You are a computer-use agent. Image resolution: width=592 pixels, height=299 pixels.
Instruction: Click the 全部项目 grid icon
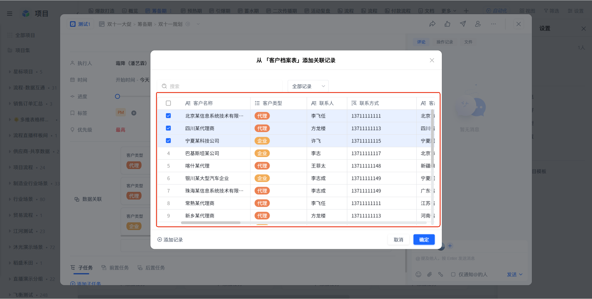[10, 35]
